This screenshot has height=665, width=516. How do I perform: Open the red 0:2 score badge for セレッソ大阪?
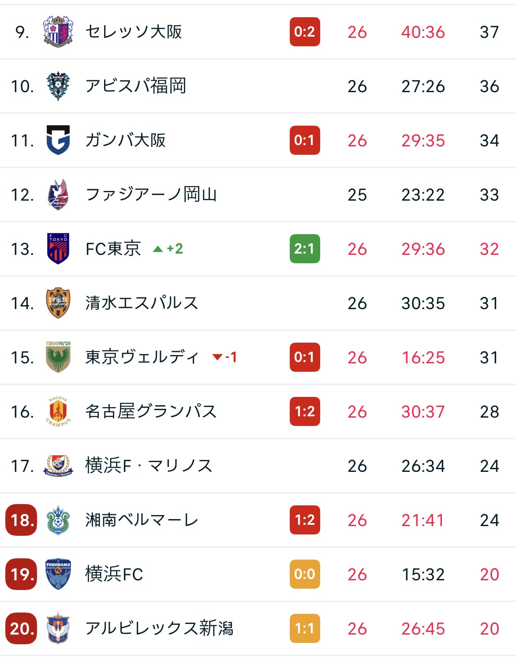coord(305,32)
